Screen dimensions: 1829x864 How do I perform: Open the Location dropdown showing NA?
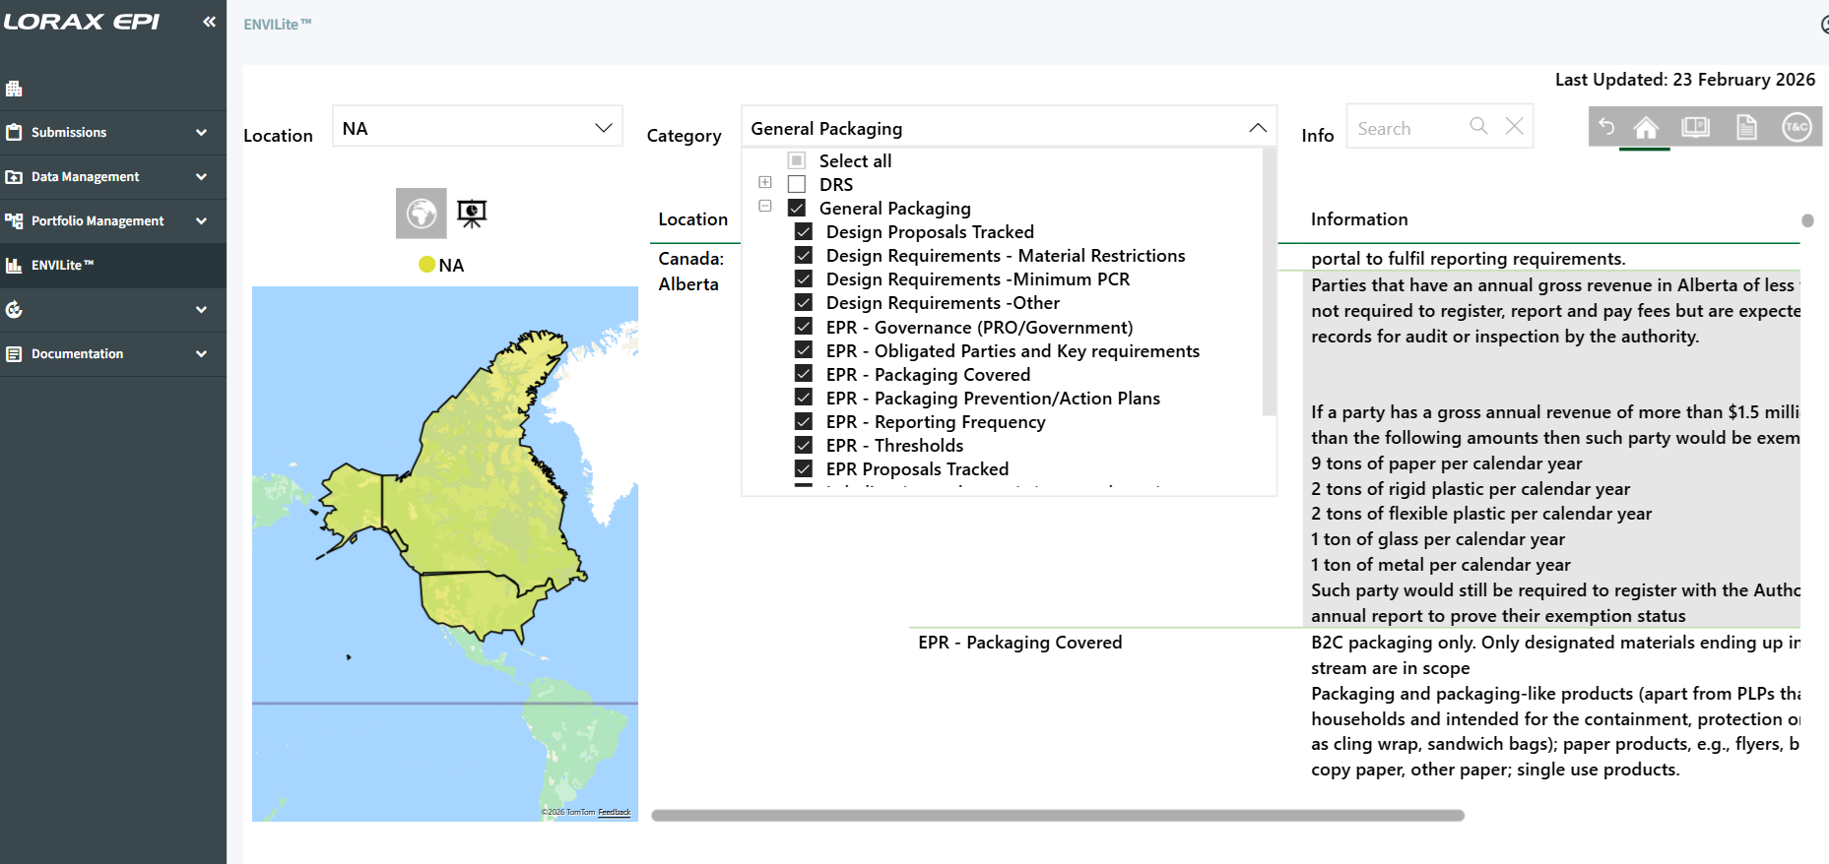[478, 128]
